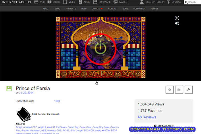Open the Macintosh link

click(x=35, y=131)
